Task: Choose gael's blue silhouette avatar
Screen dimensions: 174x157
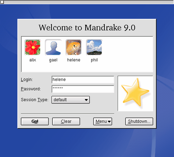Action: 53,47
